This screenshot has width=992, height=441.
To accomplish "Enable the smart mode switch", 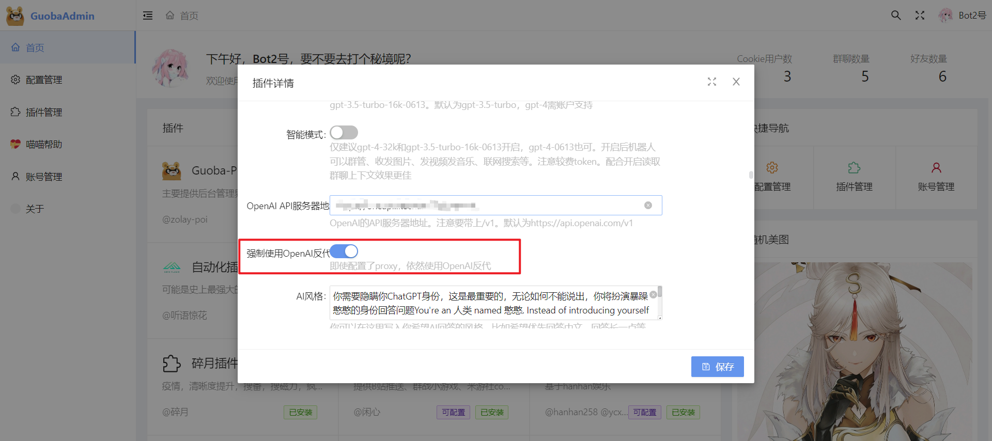I will (344, 133).
